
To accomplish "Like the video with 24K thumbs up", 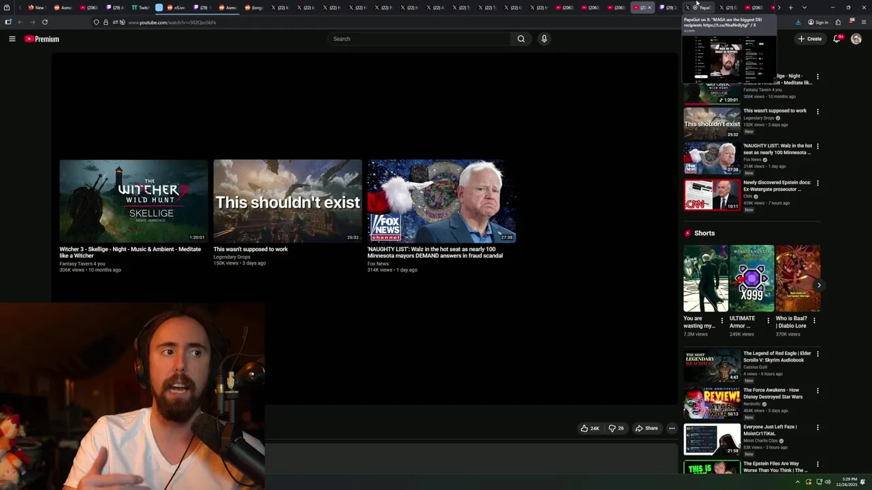I will pyautogui.click(x=590, y=428).
